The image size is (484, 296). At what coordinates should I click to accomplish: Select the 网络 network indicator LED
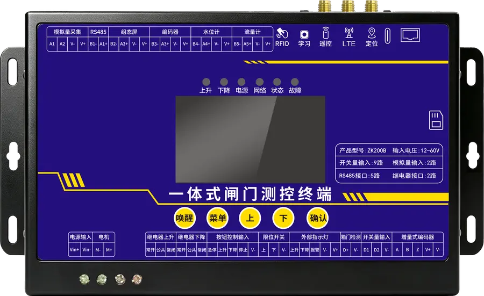(x=259, y=82)
